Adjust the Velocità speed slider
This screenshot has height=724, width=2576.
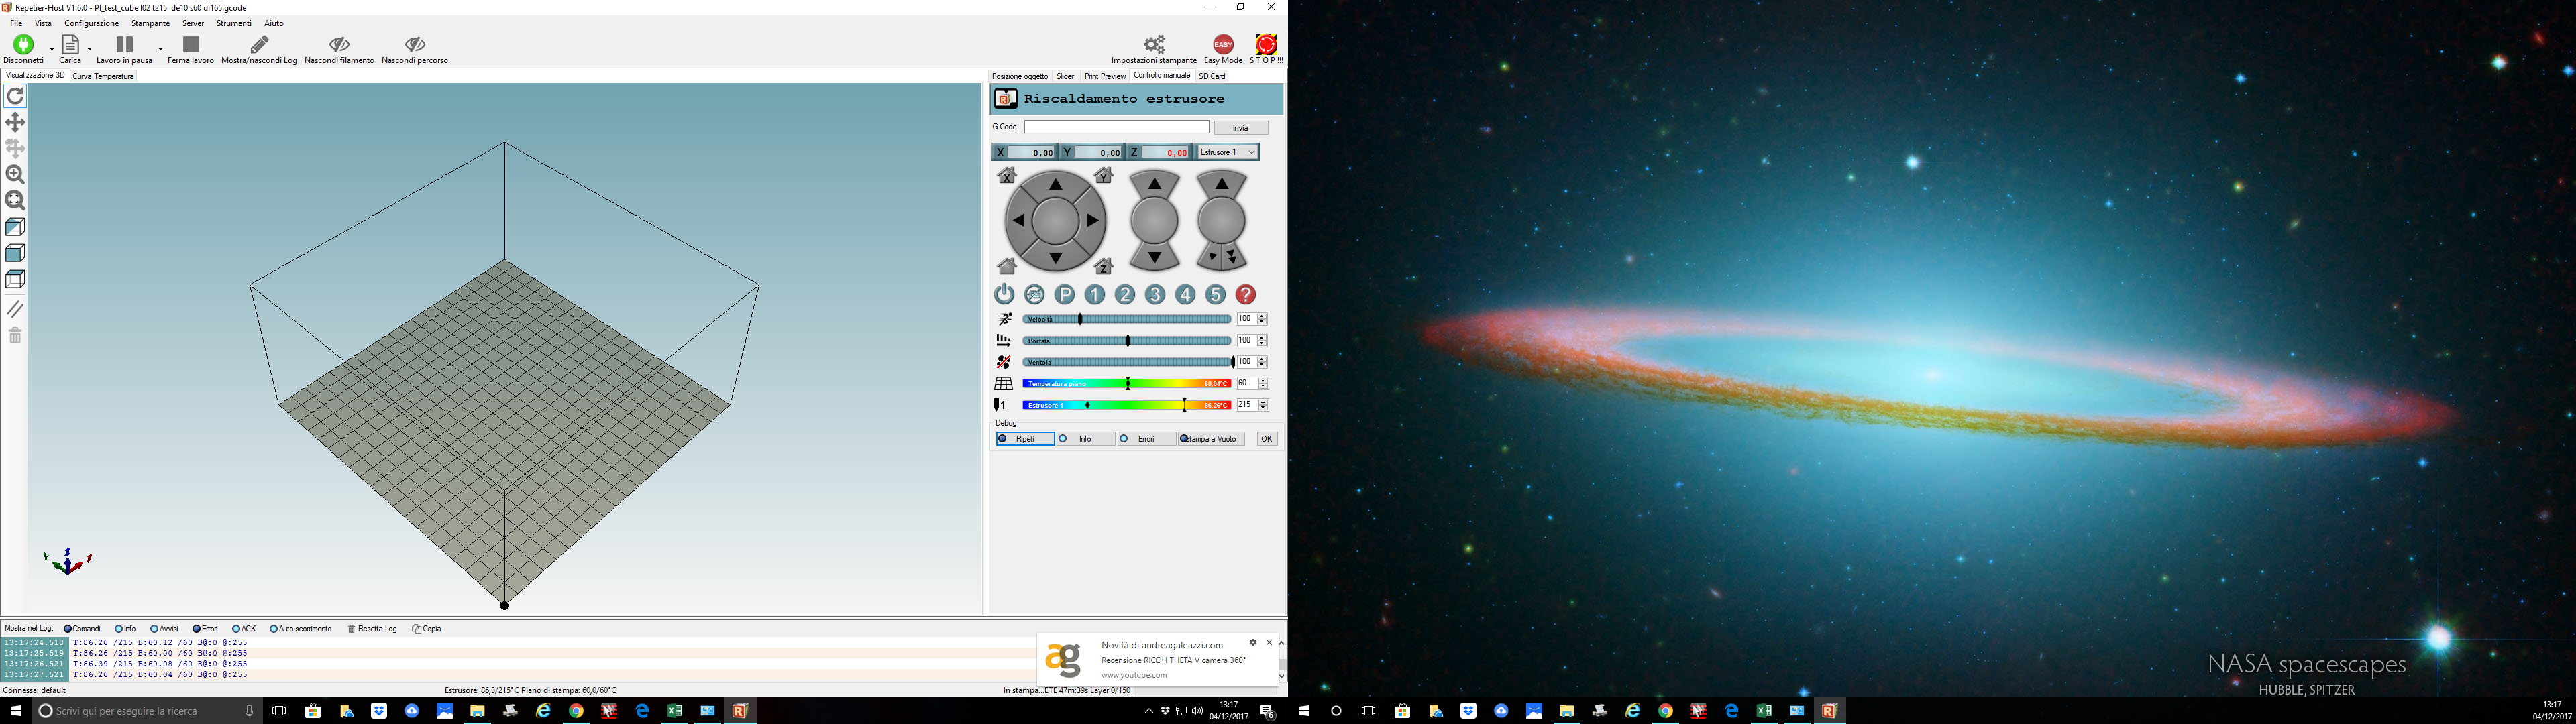1080,319
